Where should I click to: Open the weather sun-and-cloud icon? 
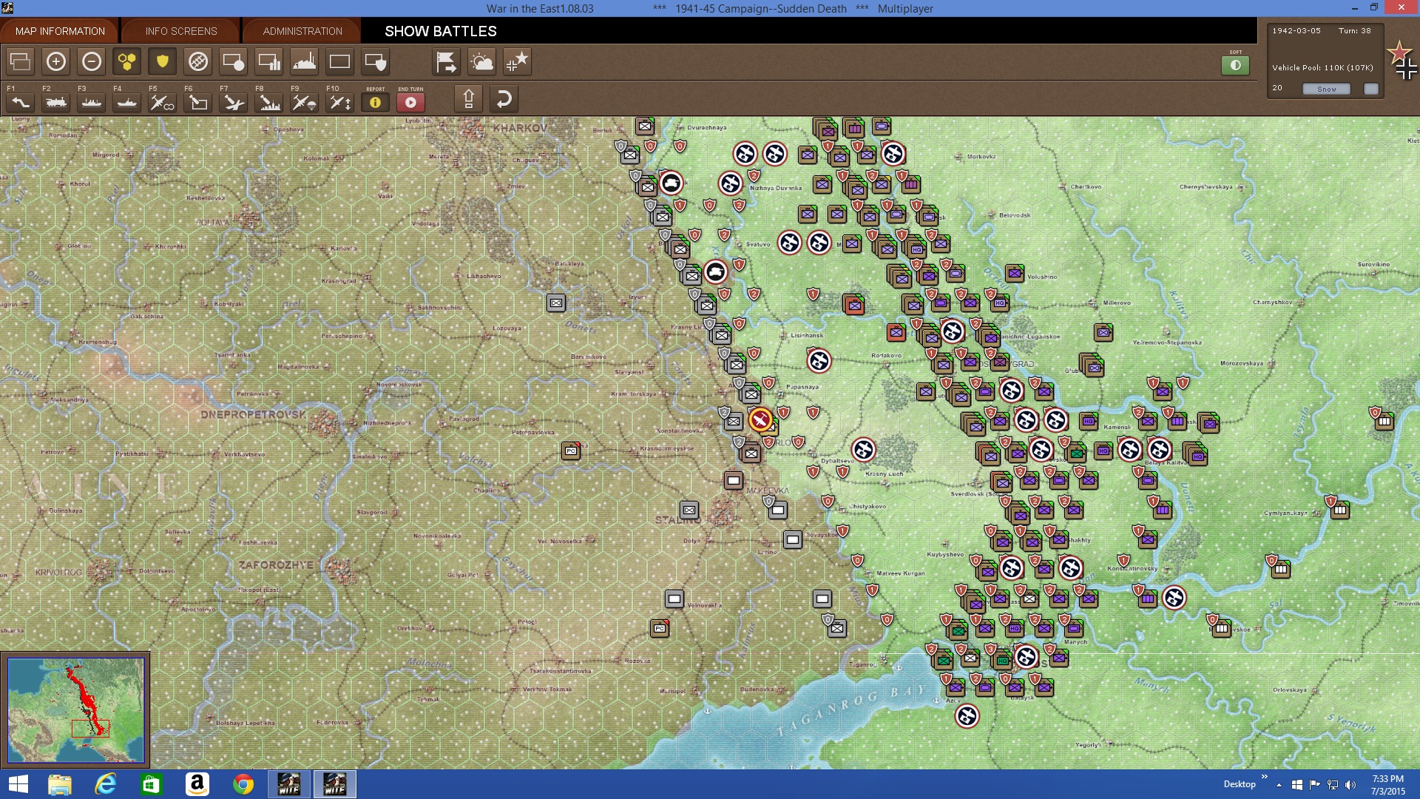[482, 61]
